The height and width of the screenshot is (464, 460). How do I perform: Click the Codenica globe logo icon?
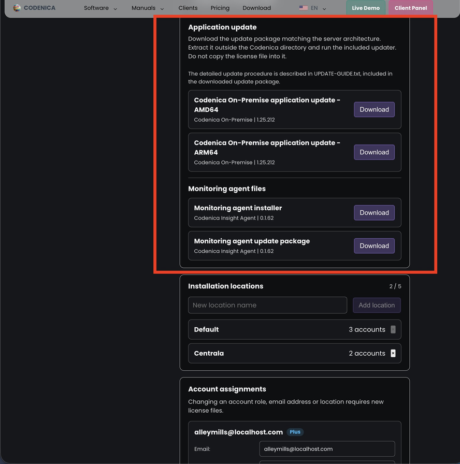pos(17,8)
